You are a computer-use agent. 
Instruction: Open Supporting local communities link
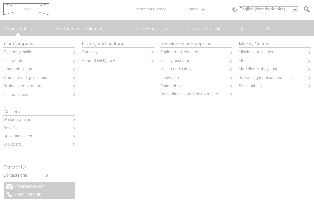(x=265, y=78)
